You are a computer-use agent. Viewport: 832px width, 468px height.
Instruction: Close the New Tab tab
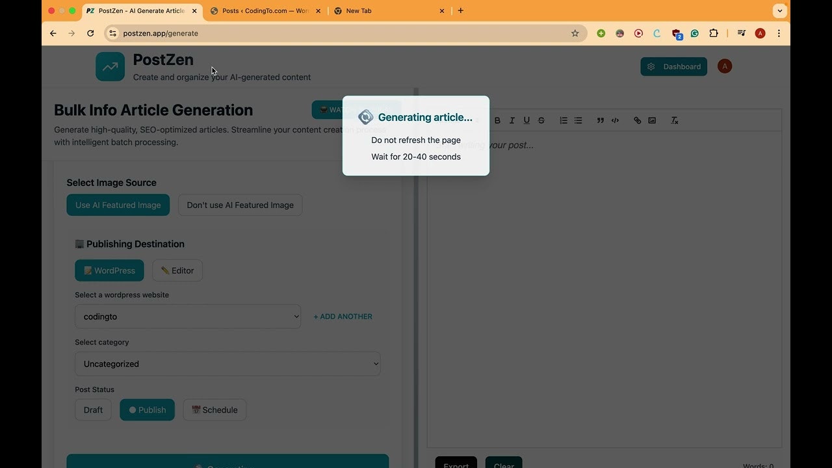[442, 10]
